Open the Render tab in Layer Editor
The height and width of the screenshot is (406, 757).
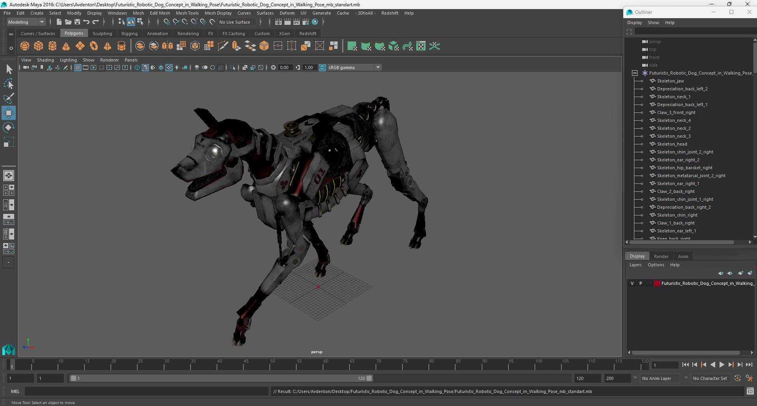click(661, 256)
